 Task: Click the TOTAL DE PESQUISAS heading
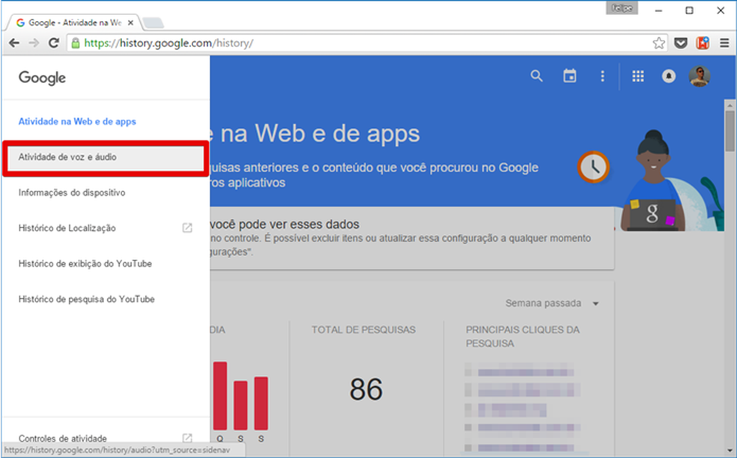pyautogui.click(x=363, y=330)
